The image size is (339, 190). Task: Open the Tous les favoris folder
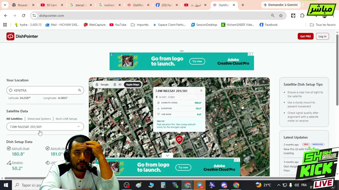click(x=323, y=25)
